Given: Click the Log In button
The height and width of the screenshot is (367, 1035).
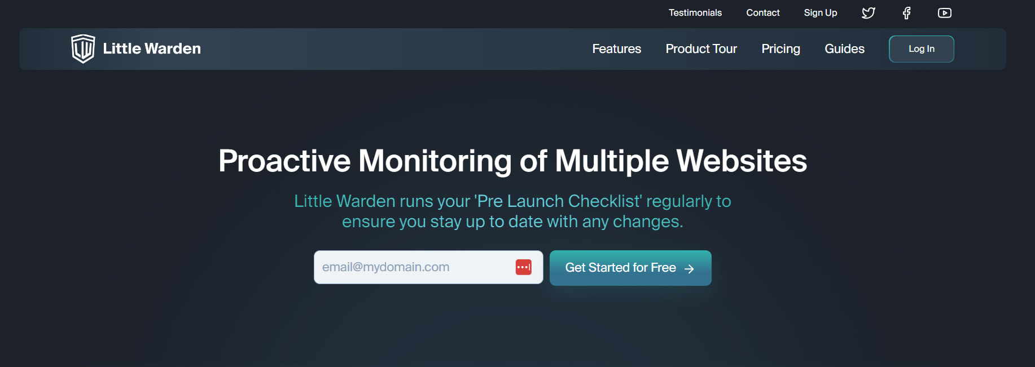Looking at the screenshot, I should click(922, 49).
